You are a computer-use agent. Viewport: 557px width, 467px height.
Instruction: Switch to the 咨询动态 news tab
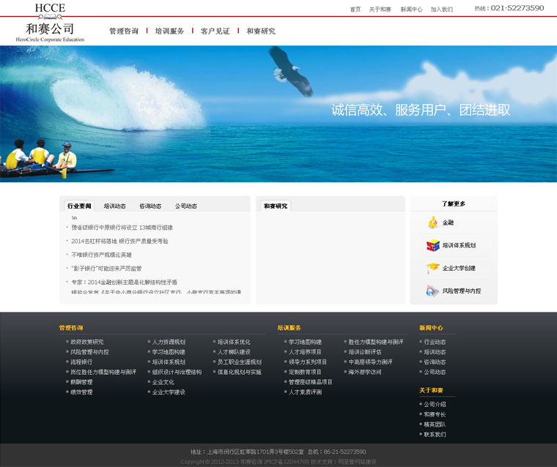click(x=150, y=206)
